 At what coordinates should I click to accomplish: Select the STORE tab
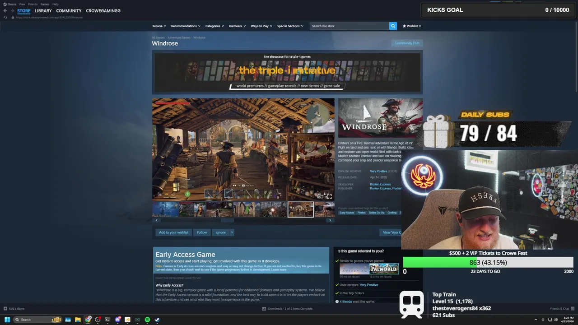(x=24, y=11)
